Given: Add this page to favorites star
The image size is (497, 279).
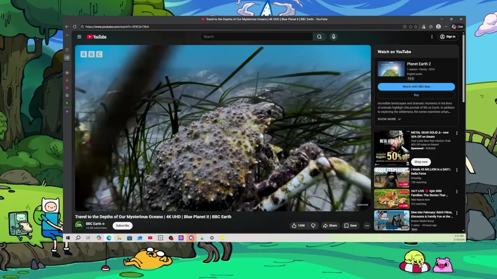Looking at the screenshot, I should pyautogui.click(x=410, y=27).
